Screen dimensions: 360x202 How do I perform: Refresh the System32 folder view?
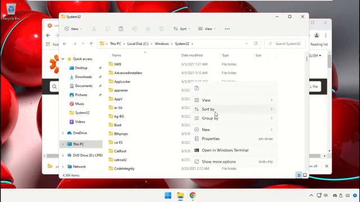point(256,44)
